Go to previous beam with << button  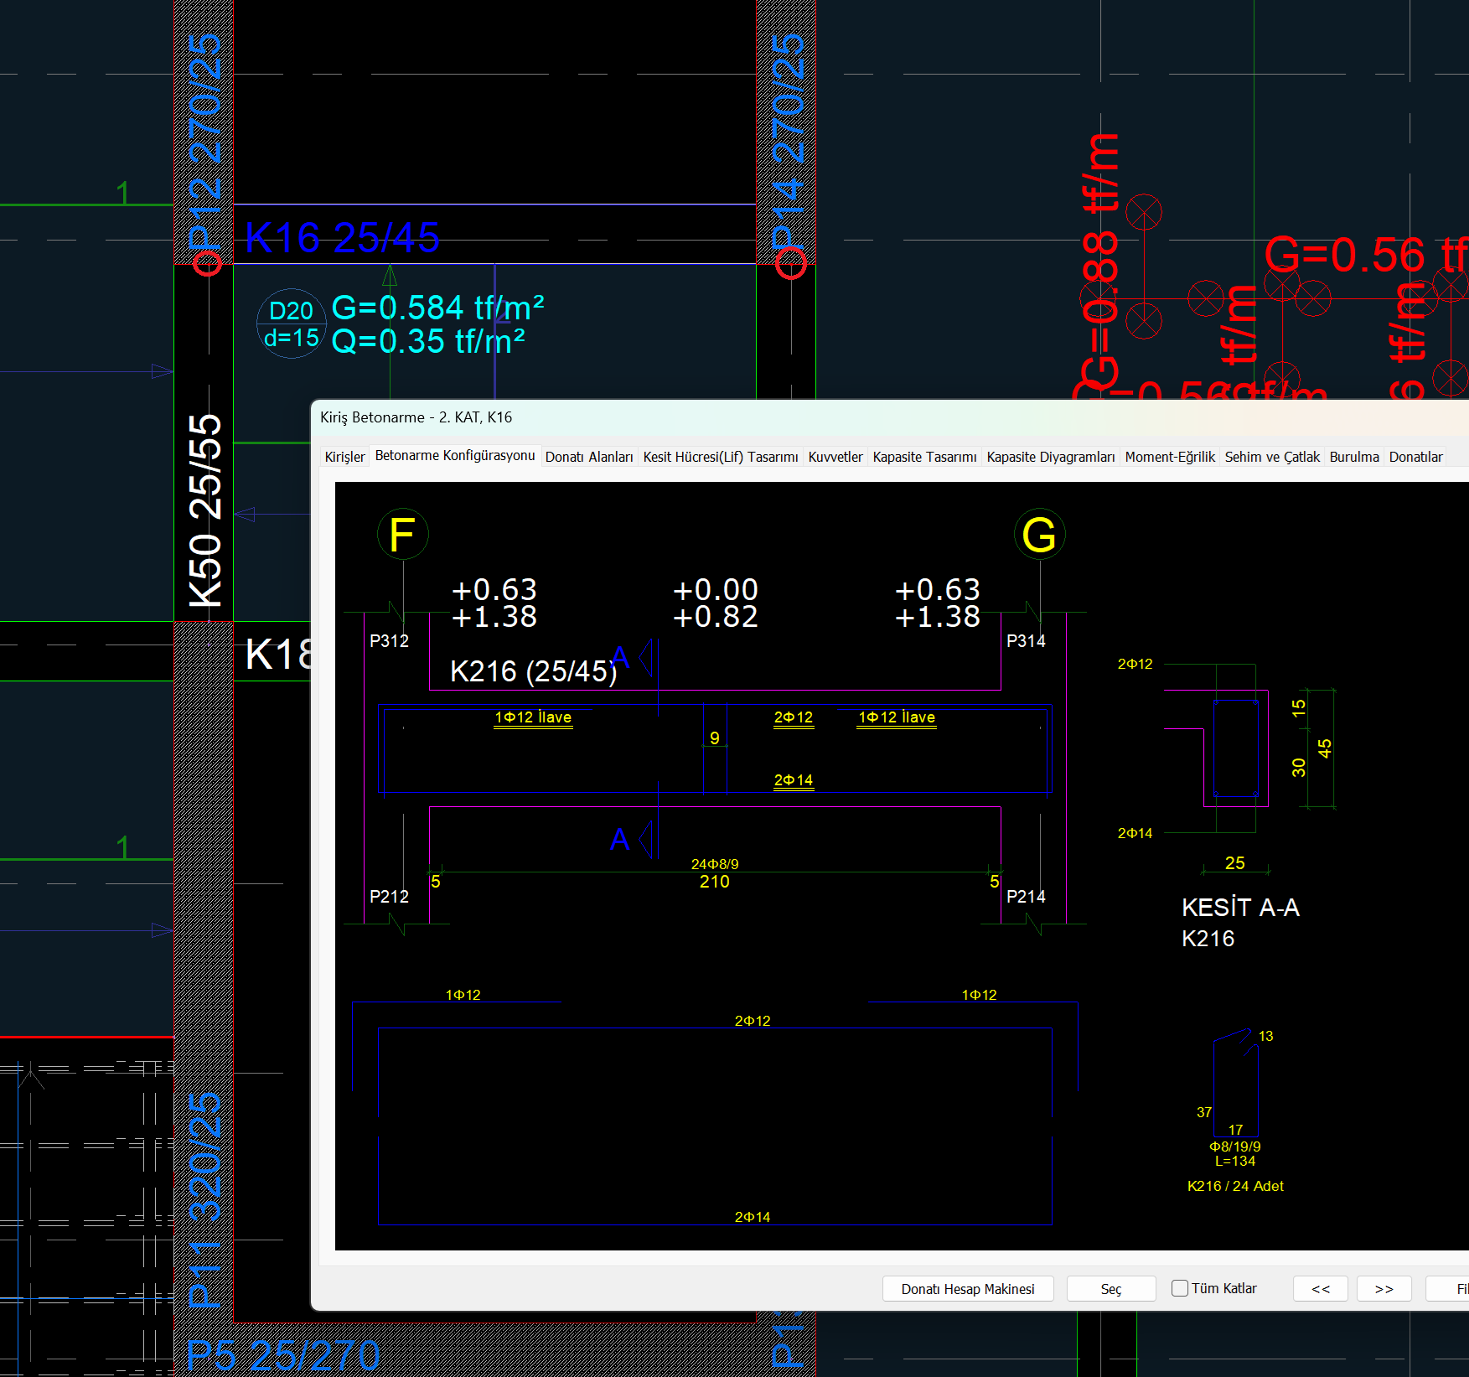[x=1320, y=1289]
